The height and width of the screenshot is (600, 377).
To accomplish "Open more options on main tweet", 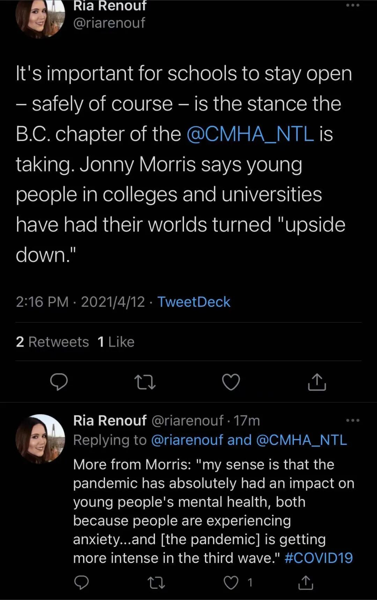I will [353, 6].
